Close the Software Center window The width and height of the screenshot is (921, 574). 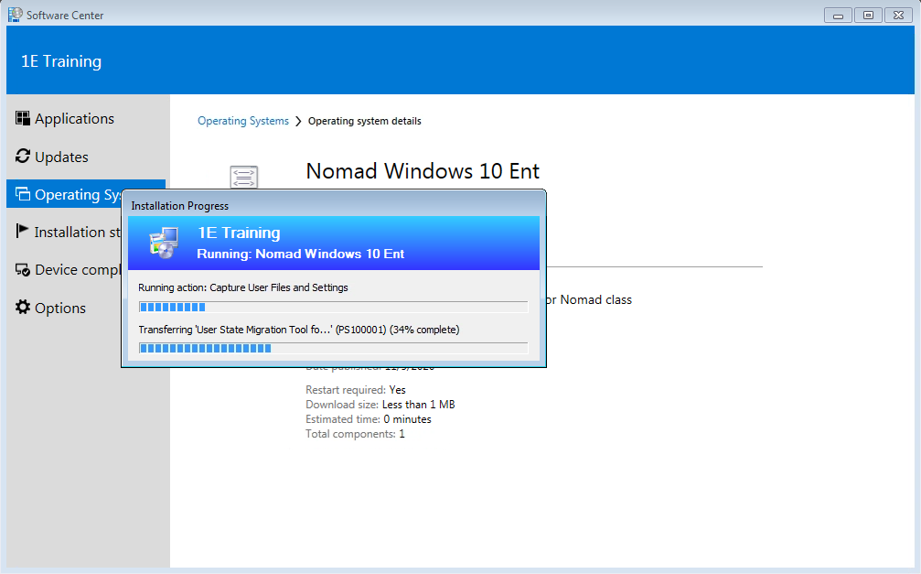coord(897,15)
